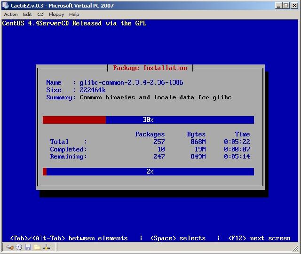Click the 'Summary' field label
This screenshot has height=254, width=301.
tap(61, 97)
